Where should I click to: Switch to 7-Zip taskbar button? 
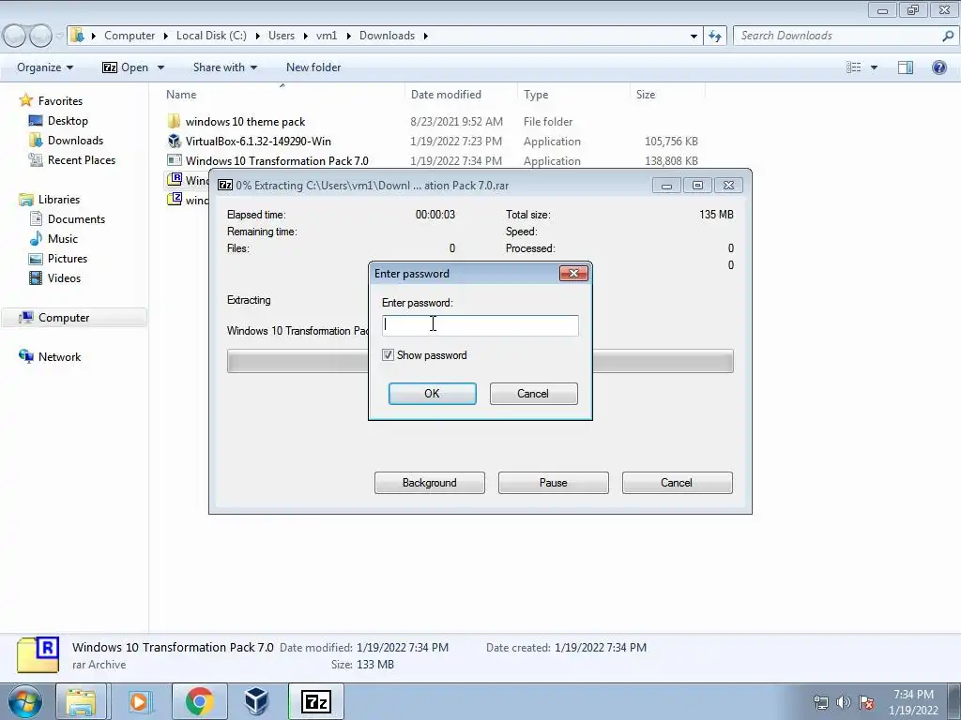pyautogui.click(x=316, y=701)
